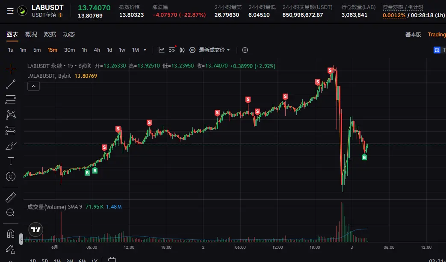The height and width of the screenshot is (262, 446).
Task: Set timeframe to 1M in top toolbar
Action: pyautogui.click(x=136, y=50)
